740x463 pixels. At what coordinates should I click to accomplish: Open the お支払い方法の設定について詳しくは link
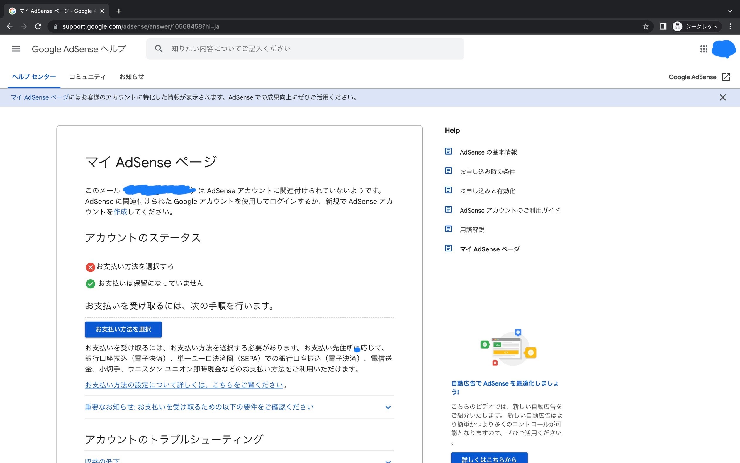coord(184,385)
